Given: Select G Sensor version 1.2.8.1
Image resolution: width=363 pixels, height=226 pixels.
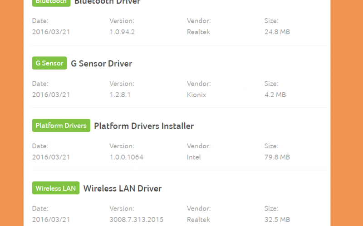Looking at the screenshot, I should 120,95.
